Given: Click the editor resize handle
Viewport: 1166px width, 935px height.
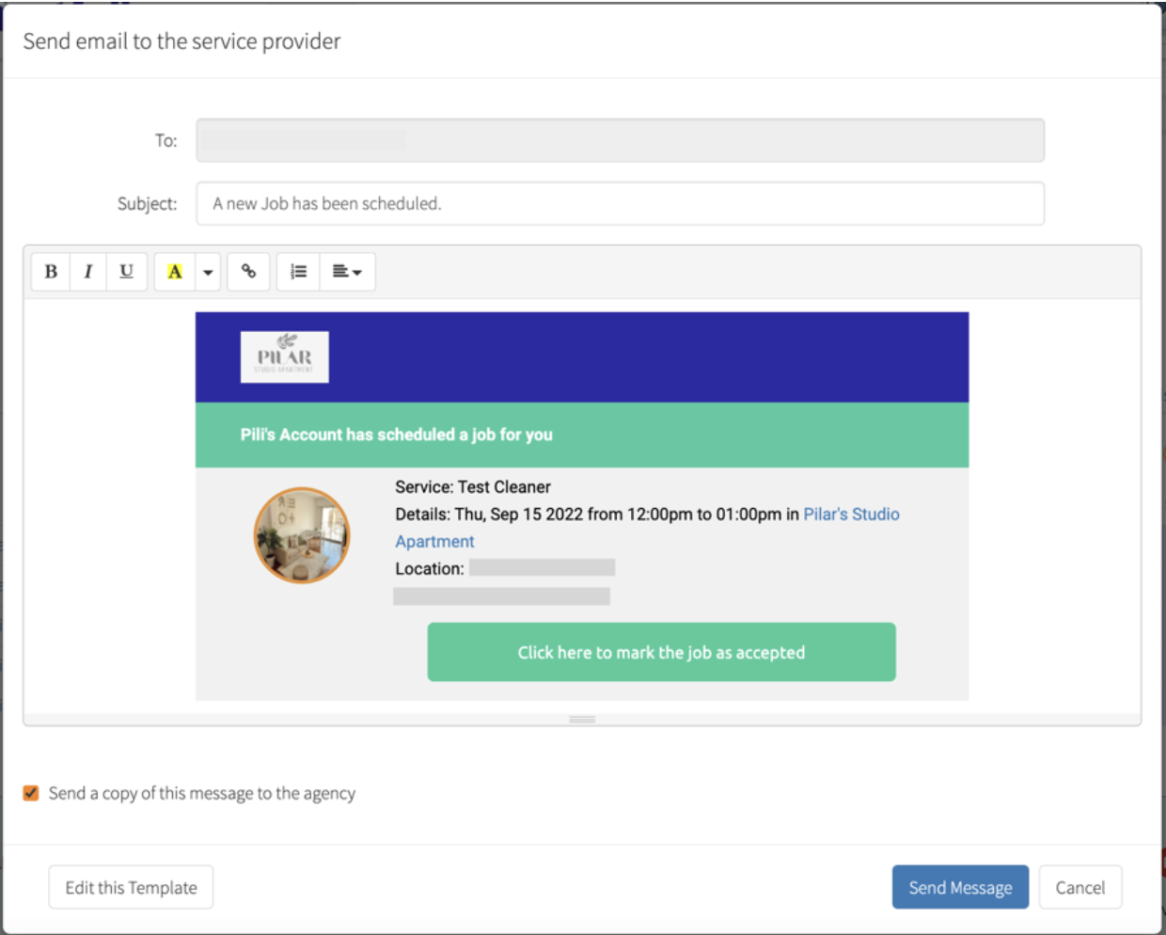Looking at the screenshot, I should [x=582, y=719].
